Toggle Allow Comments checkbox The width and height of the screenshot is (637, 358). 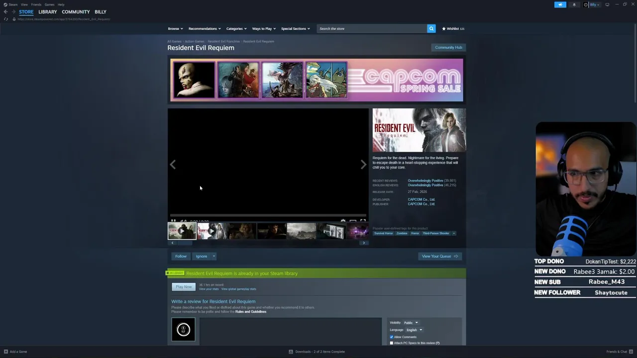(392, 337)
